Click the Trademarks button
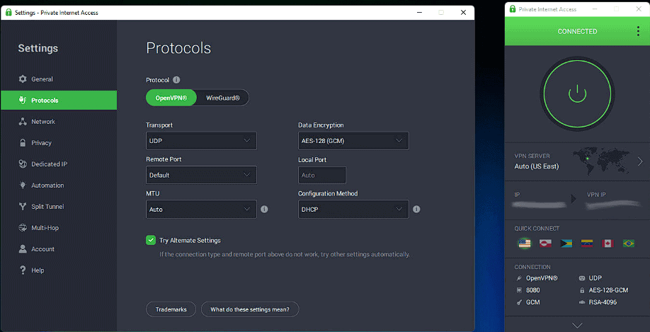The width and height of the screenshot is (650, 332). point(171,309)
